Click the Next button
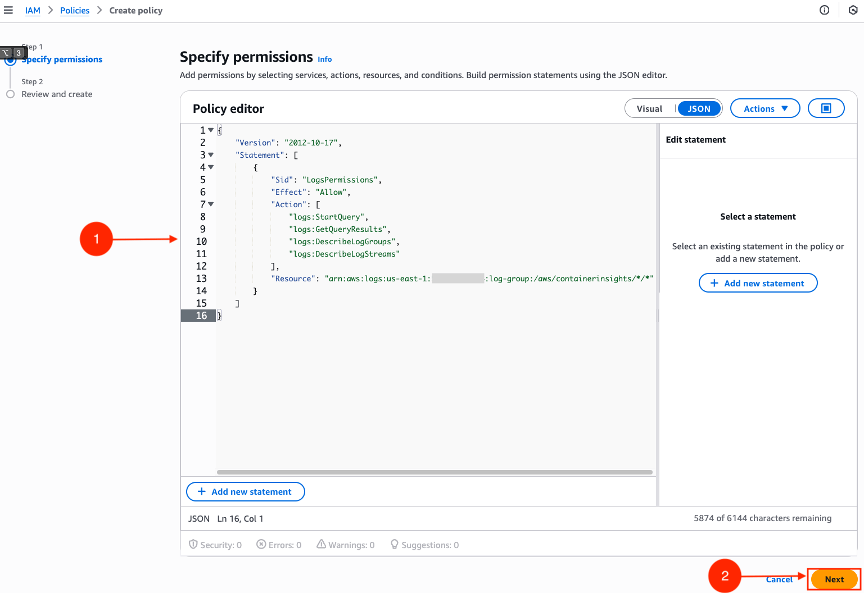The height and width of the screenshot is (593, 864). (x=834, y=579)
